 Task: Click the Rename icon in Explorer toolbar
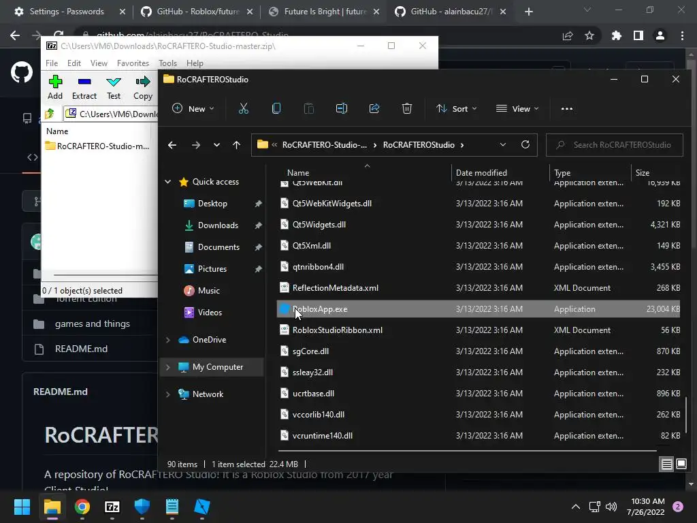pyautogui.click(x=342, y=108)
